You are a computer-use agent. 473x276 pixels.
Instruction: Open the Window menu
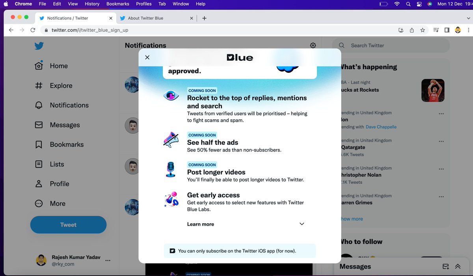181,4
